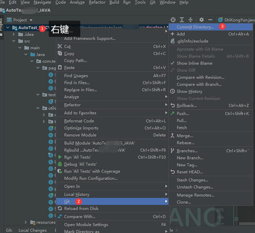Viewport: 255px width, 233px height.
Task: Select Copy Path... entry
Action: click(112, 61)
